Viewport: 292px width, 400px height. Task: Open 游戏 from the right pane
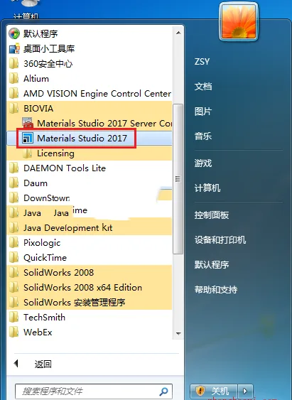pyautogui.click(x=203, y=163)
